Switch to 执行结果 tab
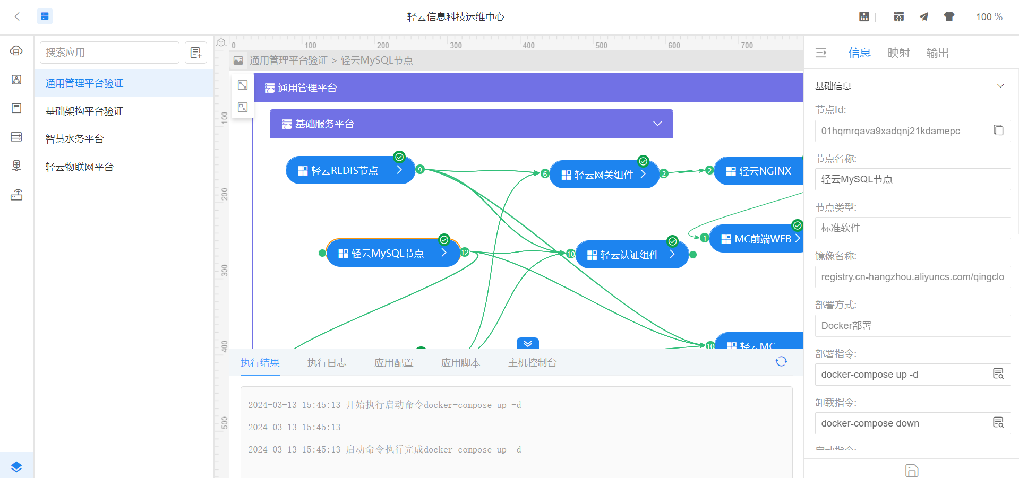 click(x=260, y=363)
